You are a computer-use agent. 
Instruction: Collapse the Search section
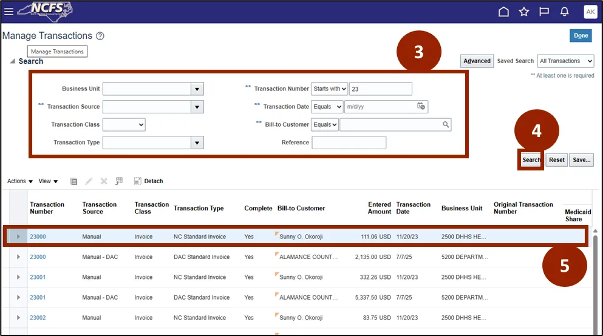coord(12,62)
